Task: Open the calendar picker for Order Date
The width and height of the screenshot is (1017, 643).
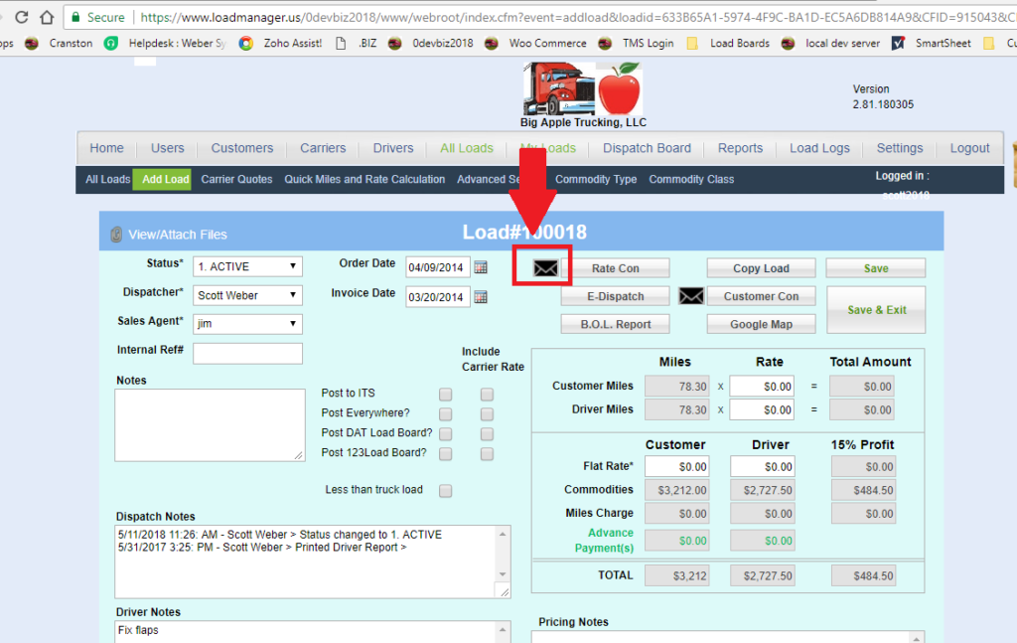Action: 482,265
